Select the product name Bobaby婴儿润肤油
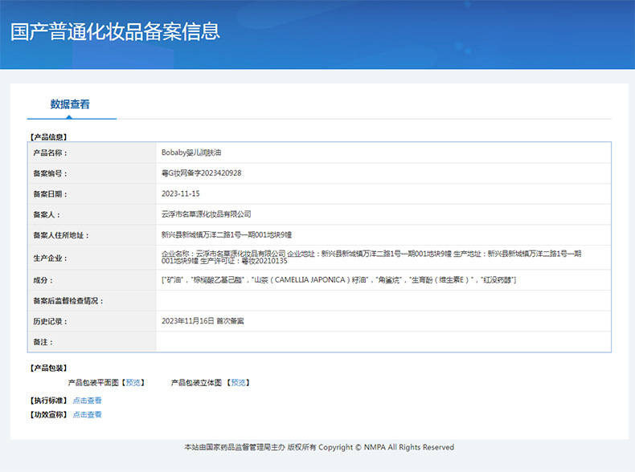Screen dimensions: 635x472 point(190,153)
